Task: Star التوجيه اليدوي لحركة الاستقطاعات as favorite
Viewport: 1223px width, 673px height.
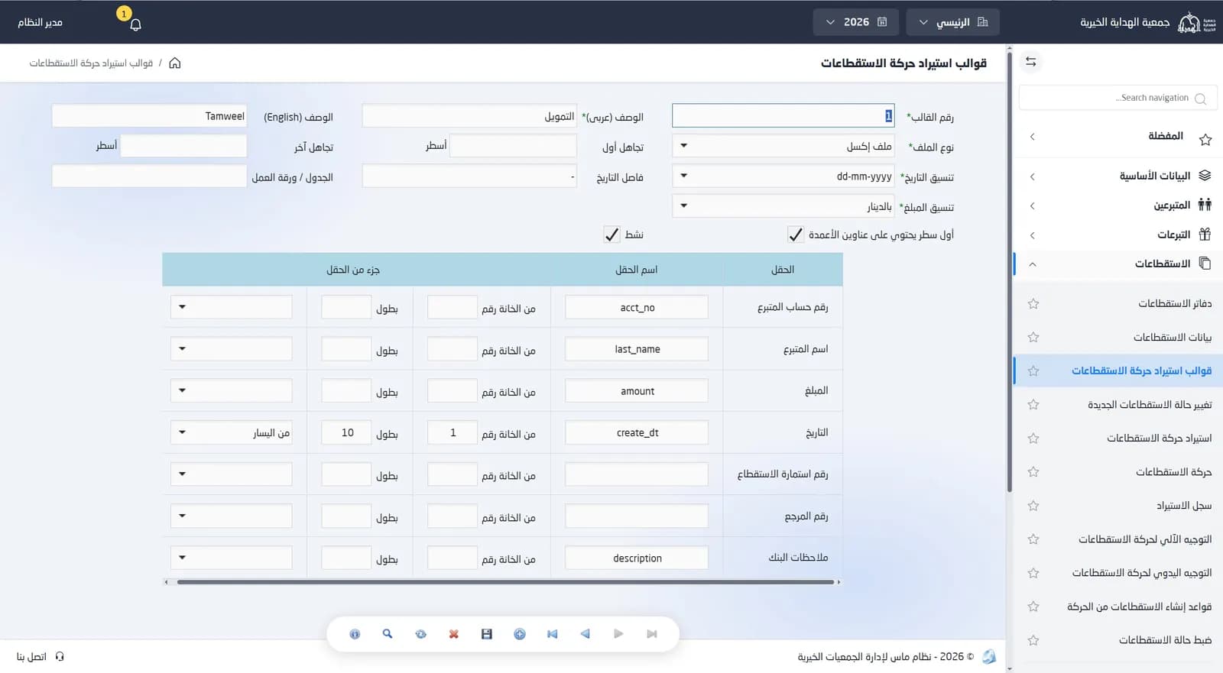Action: 1033,573
